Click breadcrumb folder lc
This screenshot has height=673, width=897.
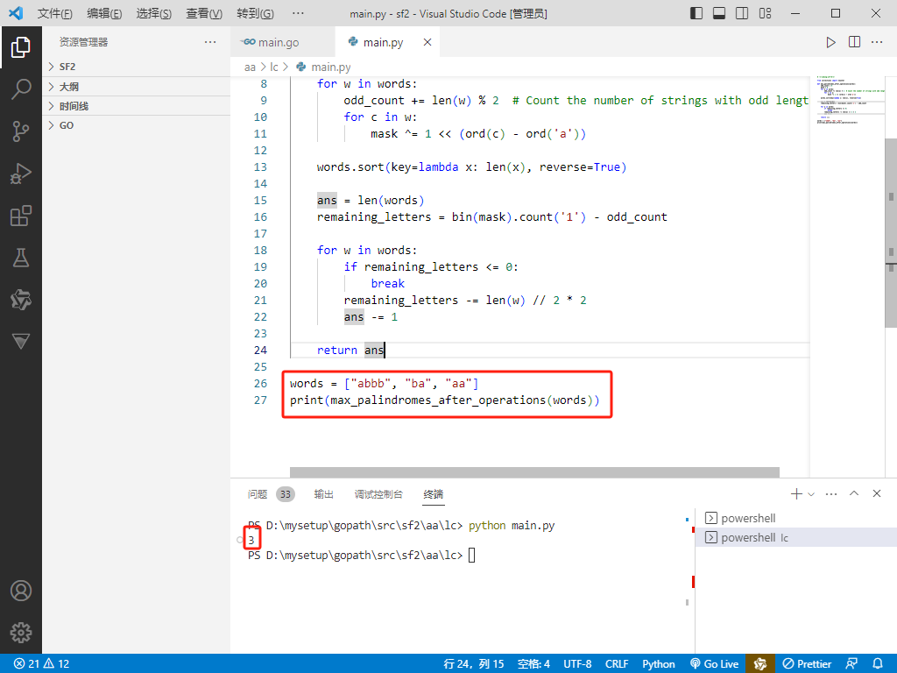(x=273, y=67)
